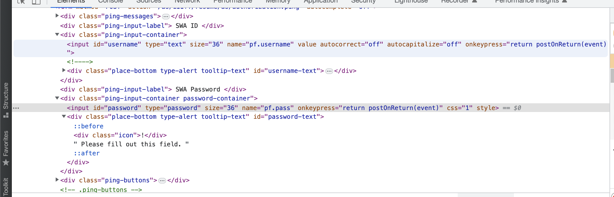The width and height of the screenshot is (614, 197).
Task: Select the div containing "SWA ID" label
Action: tap(142, 26)
